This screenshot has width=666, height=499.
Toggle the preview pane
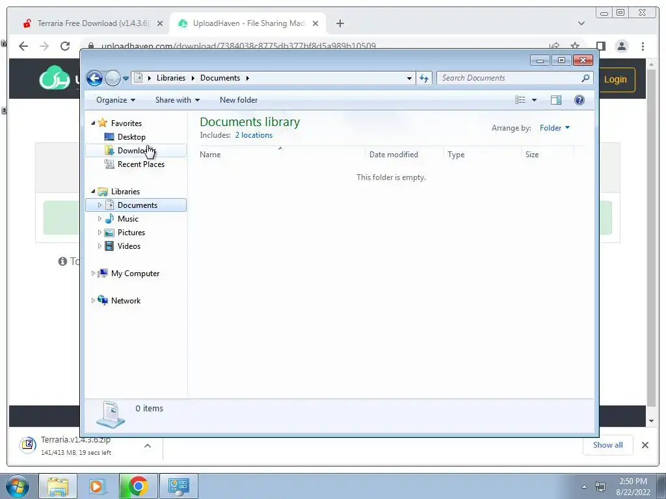[556, 100]
